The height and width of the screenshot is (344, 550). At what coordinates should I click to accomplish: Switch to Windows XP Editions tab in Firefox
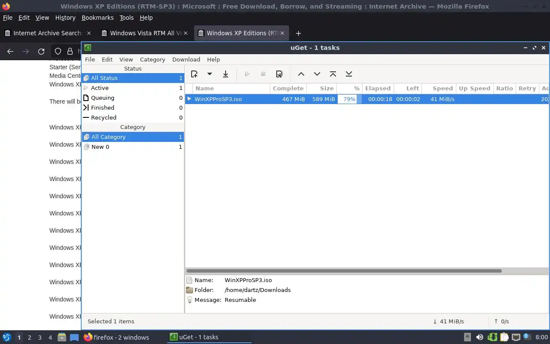[x=241, y=33]
